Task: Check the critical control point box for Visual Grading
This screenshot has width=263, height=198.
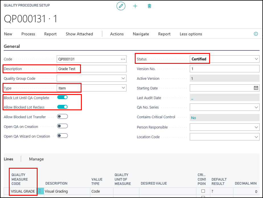Action: click(x=203, y=191)
